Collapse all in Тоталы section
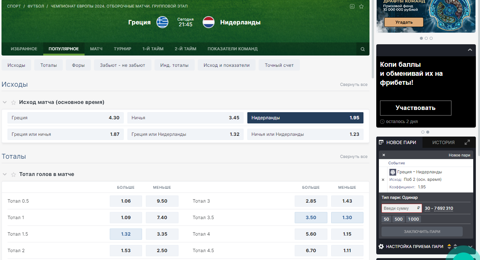 (x=354, y=157)
